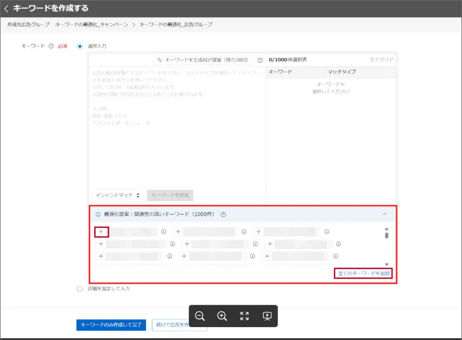This screenshot has width=462, height=340.
Task: Add the first suggested keyword with plus
Action: (x=101, y=232)
